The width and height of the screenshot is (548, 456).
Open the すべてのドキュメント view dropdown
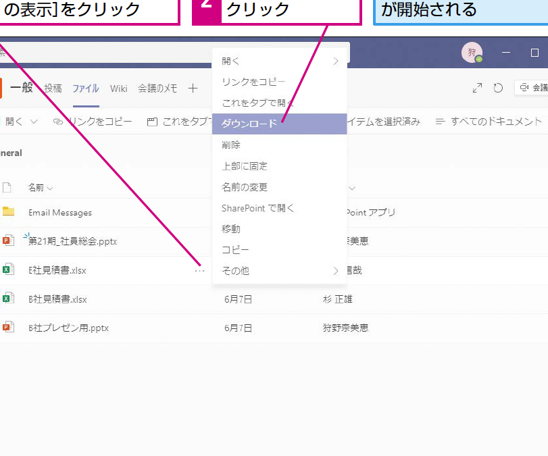click(x=489, y=122)
